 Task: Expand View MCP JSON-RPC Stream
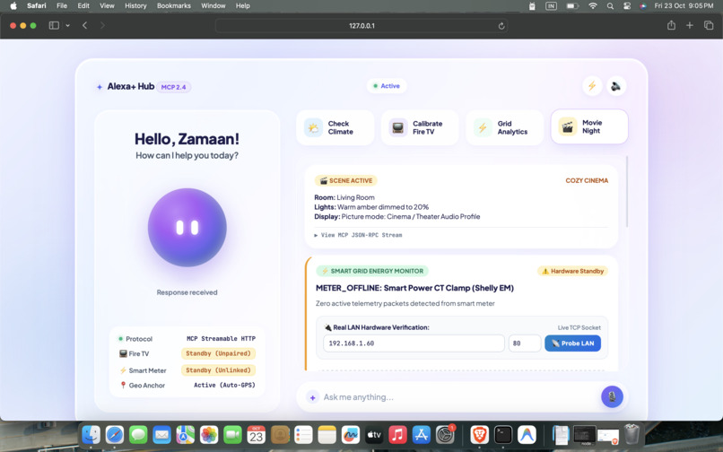(358, 235)
